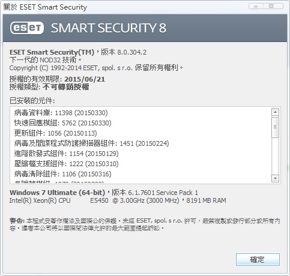Click the license expiry date 2015/06/21

(85, 79)
